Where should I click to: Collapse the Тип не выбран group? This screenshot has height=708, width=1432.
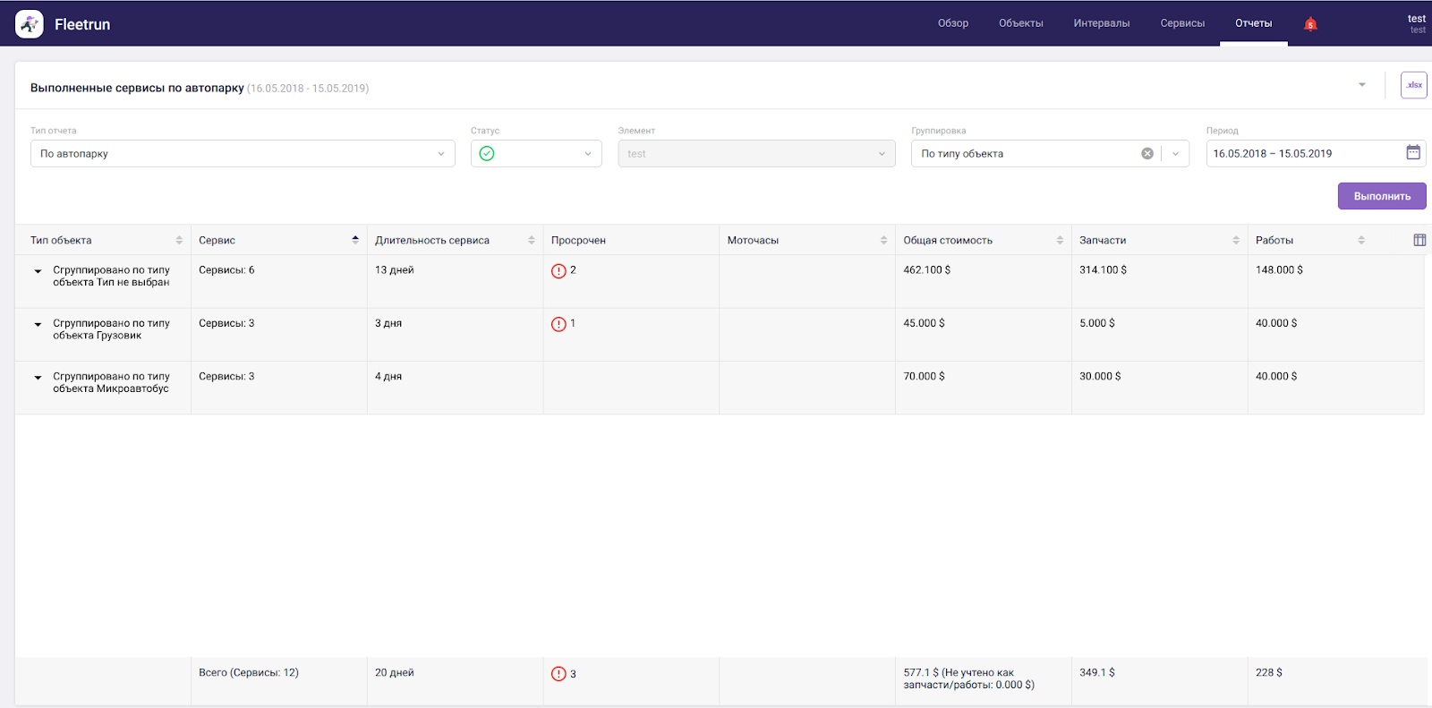[x=38, y=271]
